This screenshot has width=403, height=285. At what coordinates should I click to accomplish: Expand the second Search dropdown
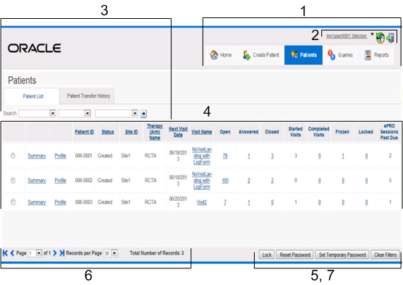(88, 113)
